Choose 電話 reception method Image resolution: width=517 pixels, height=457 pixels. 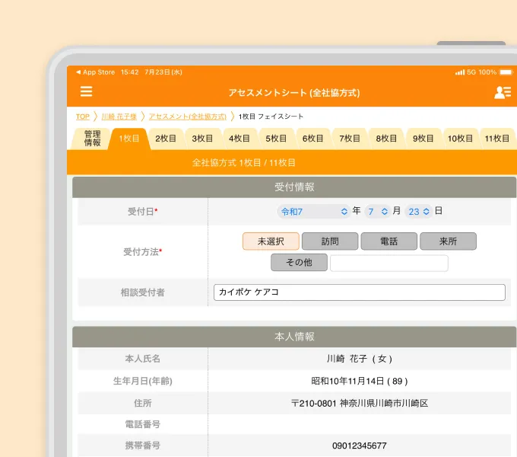pos(389,241)
